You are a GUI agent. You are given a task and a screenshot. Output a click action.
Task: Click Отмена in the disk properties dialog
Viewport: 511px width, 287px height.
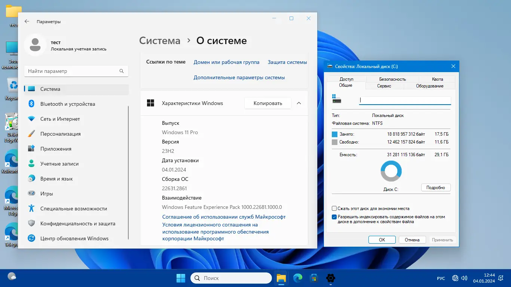(x=412, y=240)
